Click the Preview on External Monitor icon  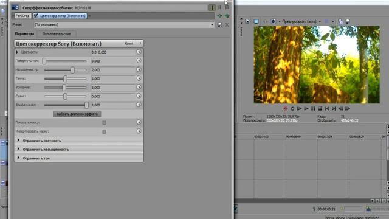[x=256, y=22]
